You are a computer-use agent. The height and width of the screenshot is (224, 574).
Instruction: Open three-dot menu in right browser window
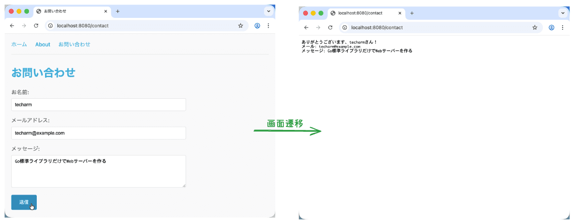pos(563,28)
